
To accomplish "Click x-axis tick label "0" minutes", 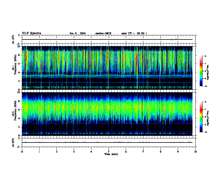I will (22, 152).
